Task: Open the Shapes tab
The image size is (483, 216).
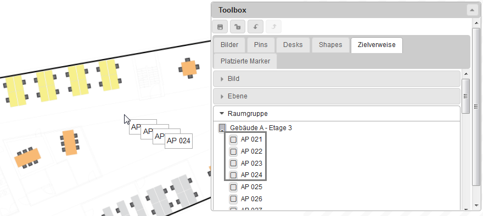Action: (x=330, y=45)
